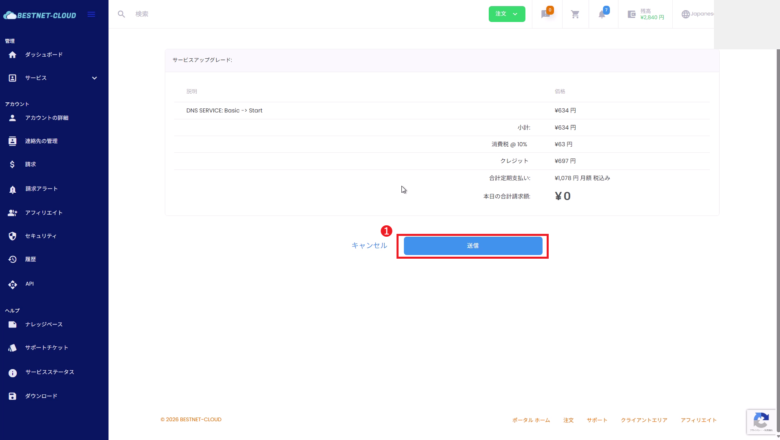Go to ダッシュボード in sidebar
Image resolution: width=780 pixels, height=440 pixels.
coord(44,55)
